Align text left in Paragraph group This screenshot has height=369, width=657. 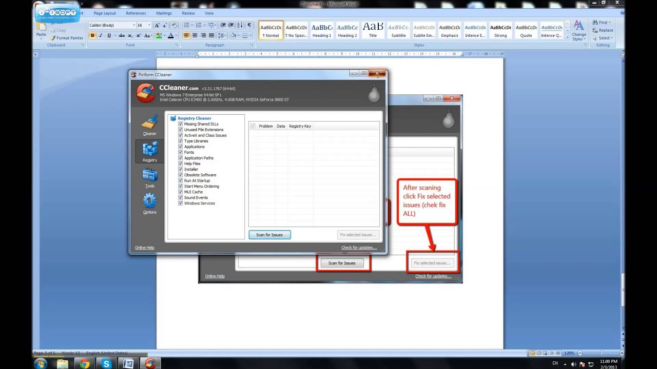tap(187, 35)
